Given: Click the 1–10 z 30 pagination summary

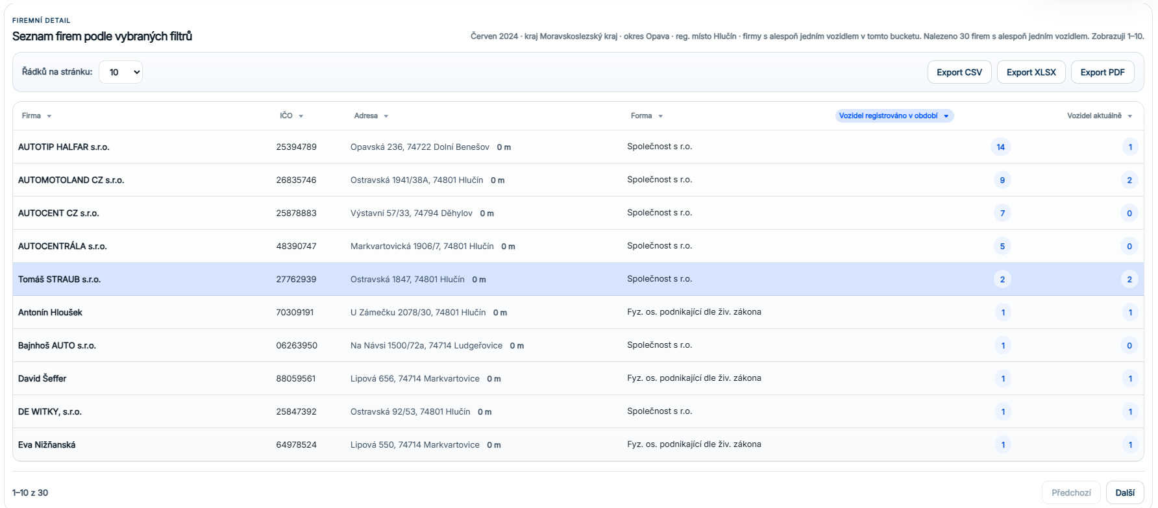Looking at the screenshot, I should (x=30, y=493).
